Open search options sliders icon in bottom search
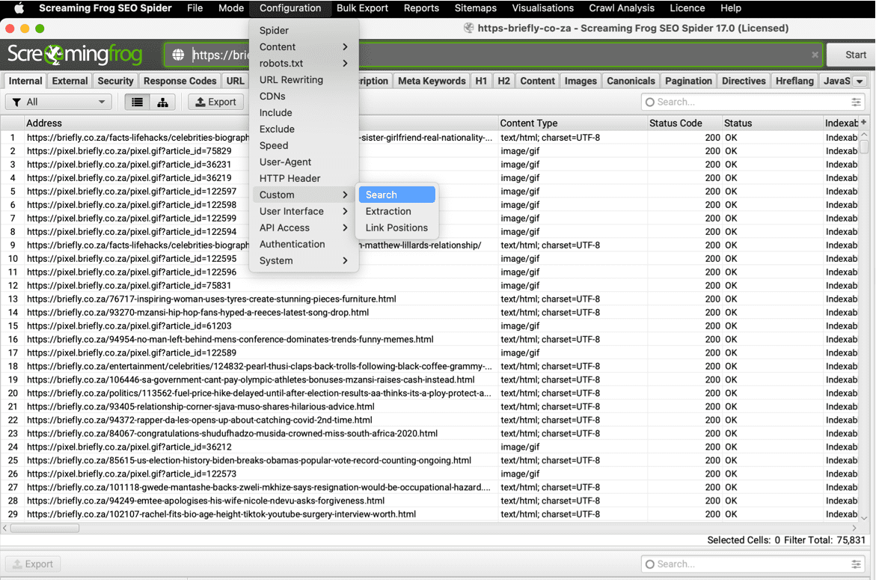Image resolution: width=876 pixels, height=580 pixels. coord(856,564)
